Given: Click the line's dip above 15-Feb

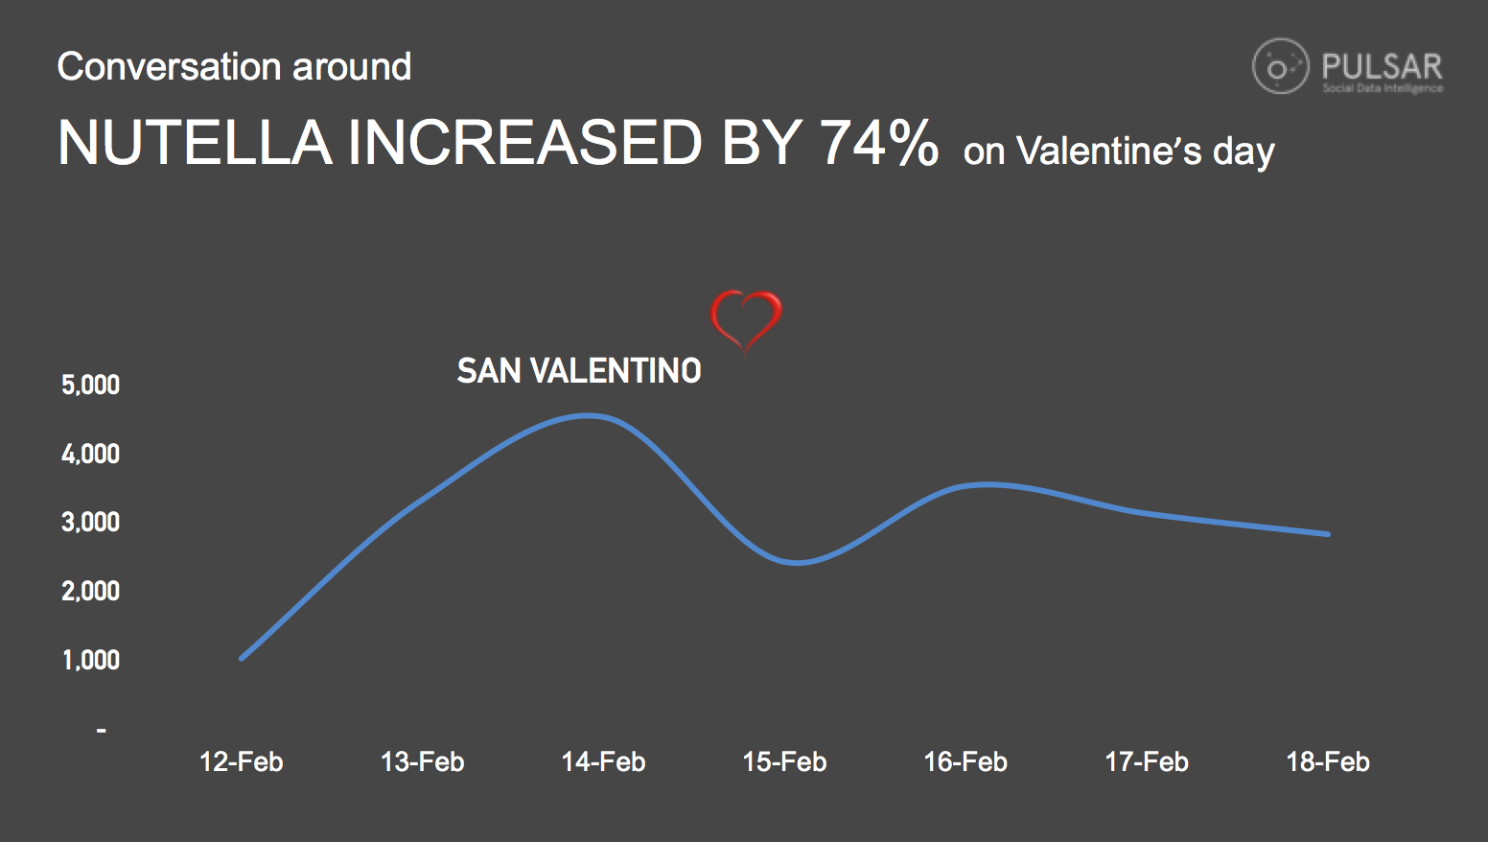Looking at the screenshot, I should [x=796, y=562].
